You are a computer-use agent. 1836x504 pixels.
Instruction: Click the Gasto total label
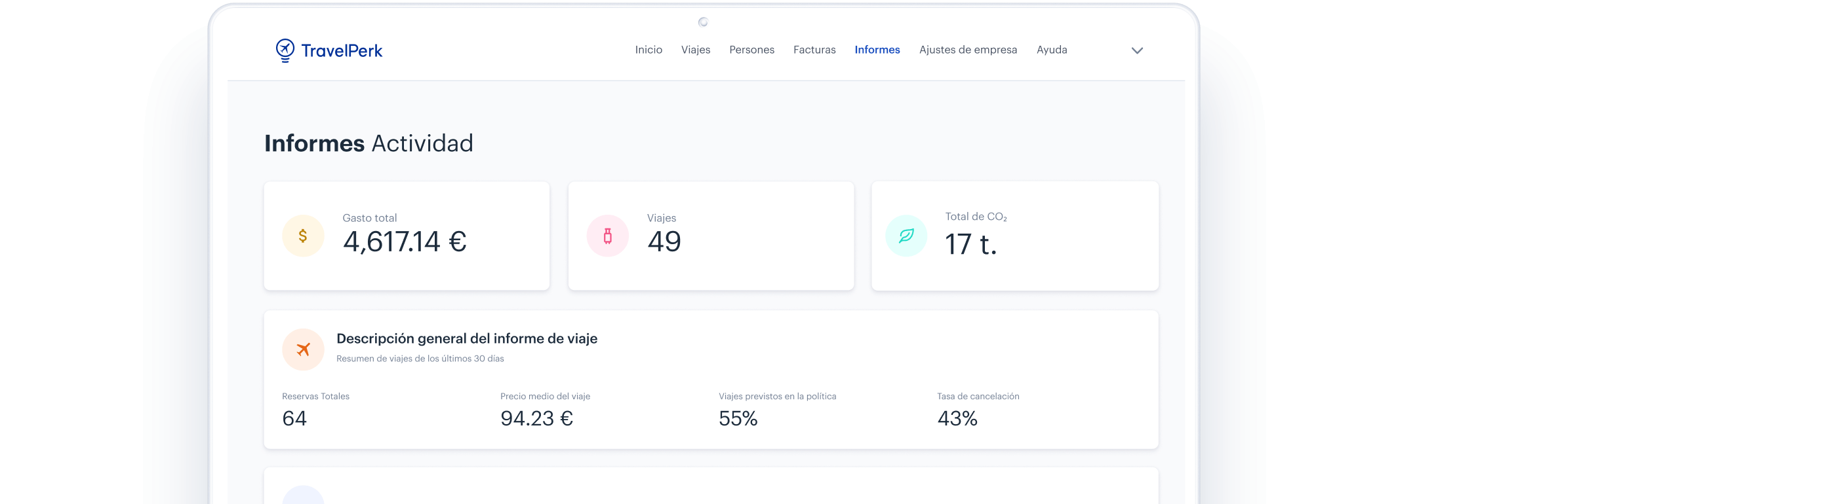[x=369, y=218]
